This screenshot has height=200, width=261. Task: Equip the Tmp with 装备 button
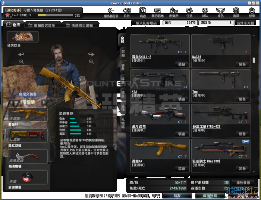(x=242, y=99)
